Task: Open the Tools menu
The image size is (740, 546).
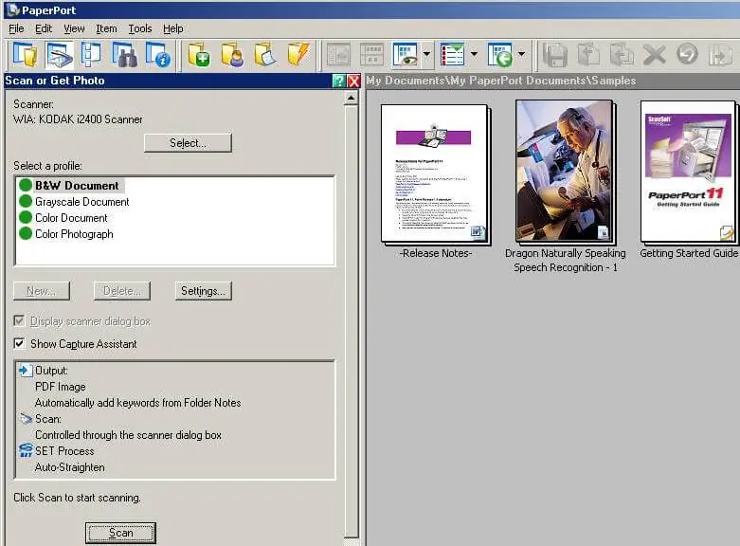Action: point(139,28)
